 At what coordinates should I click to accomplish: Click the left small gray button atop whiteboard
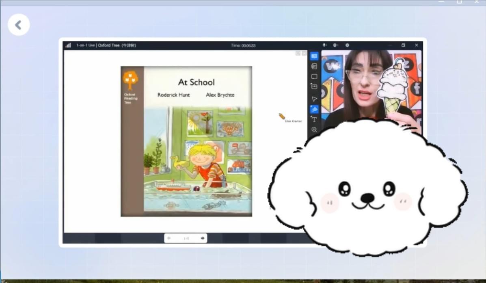pos(298,53)
